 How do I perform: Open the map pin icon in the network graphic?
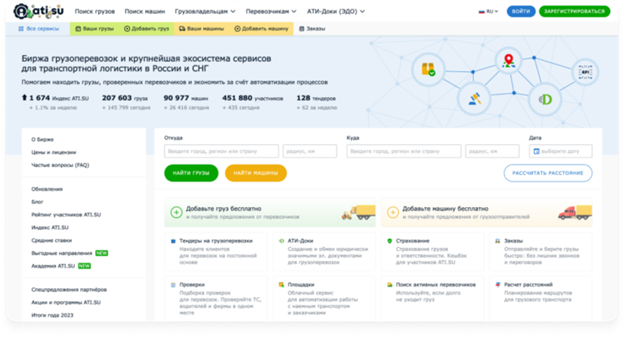click(508, 61)
